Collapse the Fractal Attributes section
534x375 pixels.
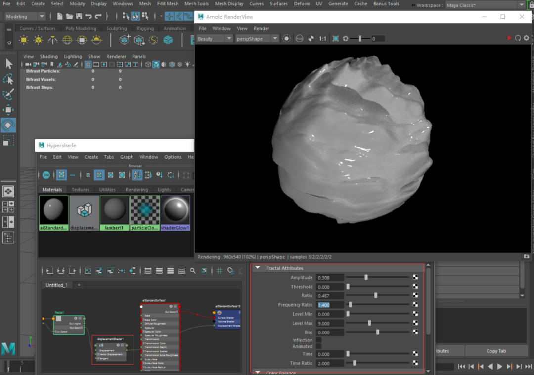point(258,268)
